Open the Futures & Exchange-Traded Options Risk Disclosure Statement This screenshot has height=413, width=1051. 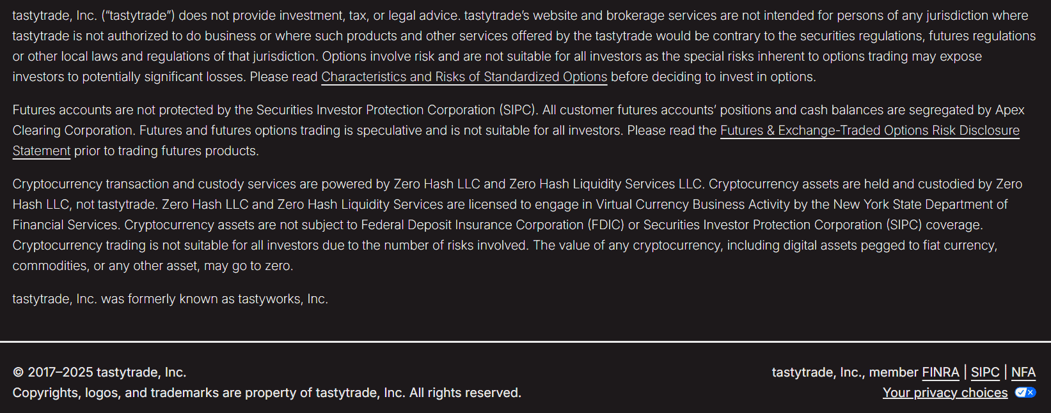pyautogui.click(x=870, y=130)
